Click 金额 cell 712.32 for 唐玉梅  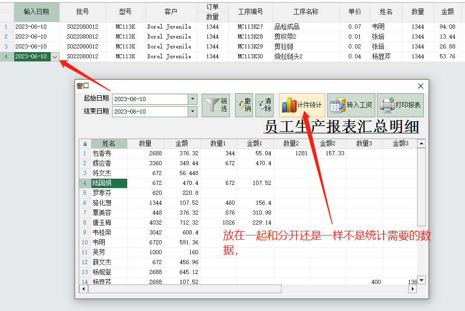182,222
